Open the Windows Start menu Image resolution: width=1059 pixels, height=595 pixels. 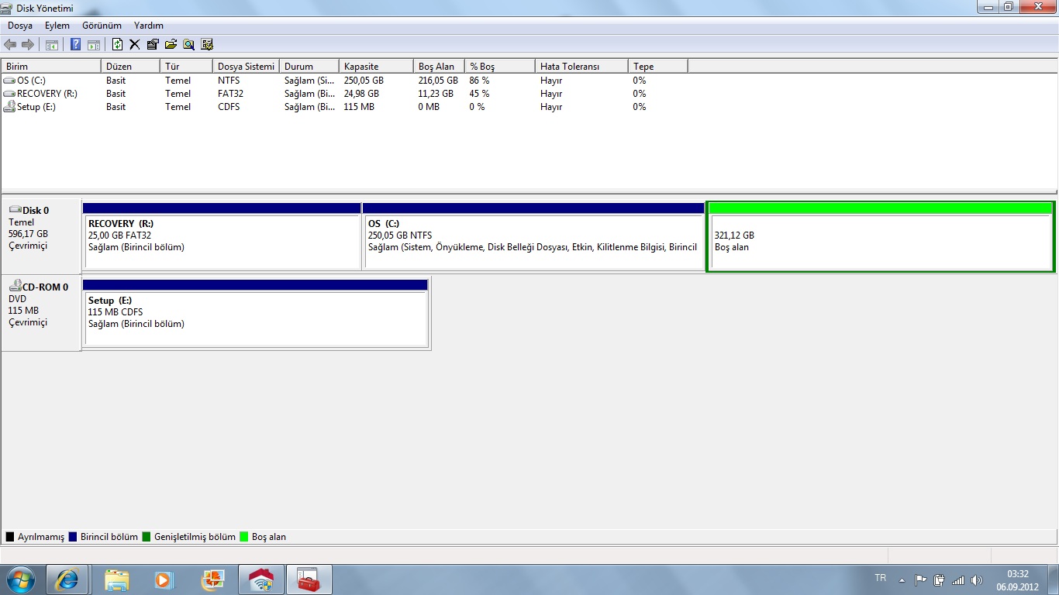(19, 580)
